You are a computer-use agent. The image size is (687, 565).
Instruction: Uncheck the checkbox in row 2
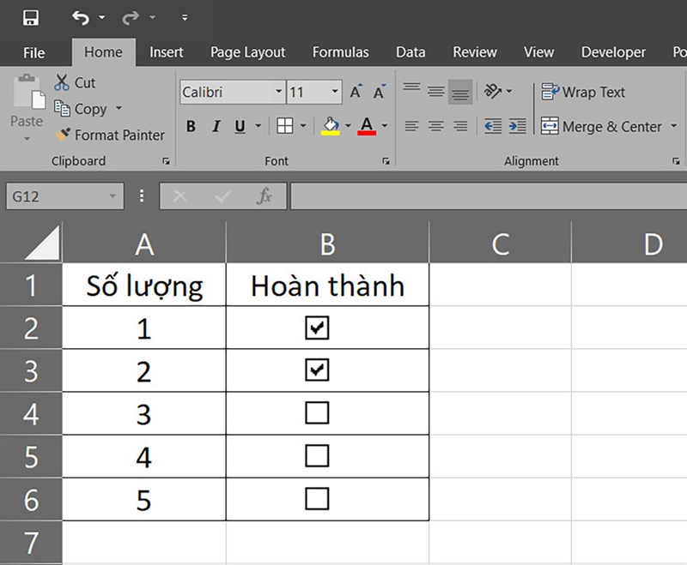tap(317, 328)
